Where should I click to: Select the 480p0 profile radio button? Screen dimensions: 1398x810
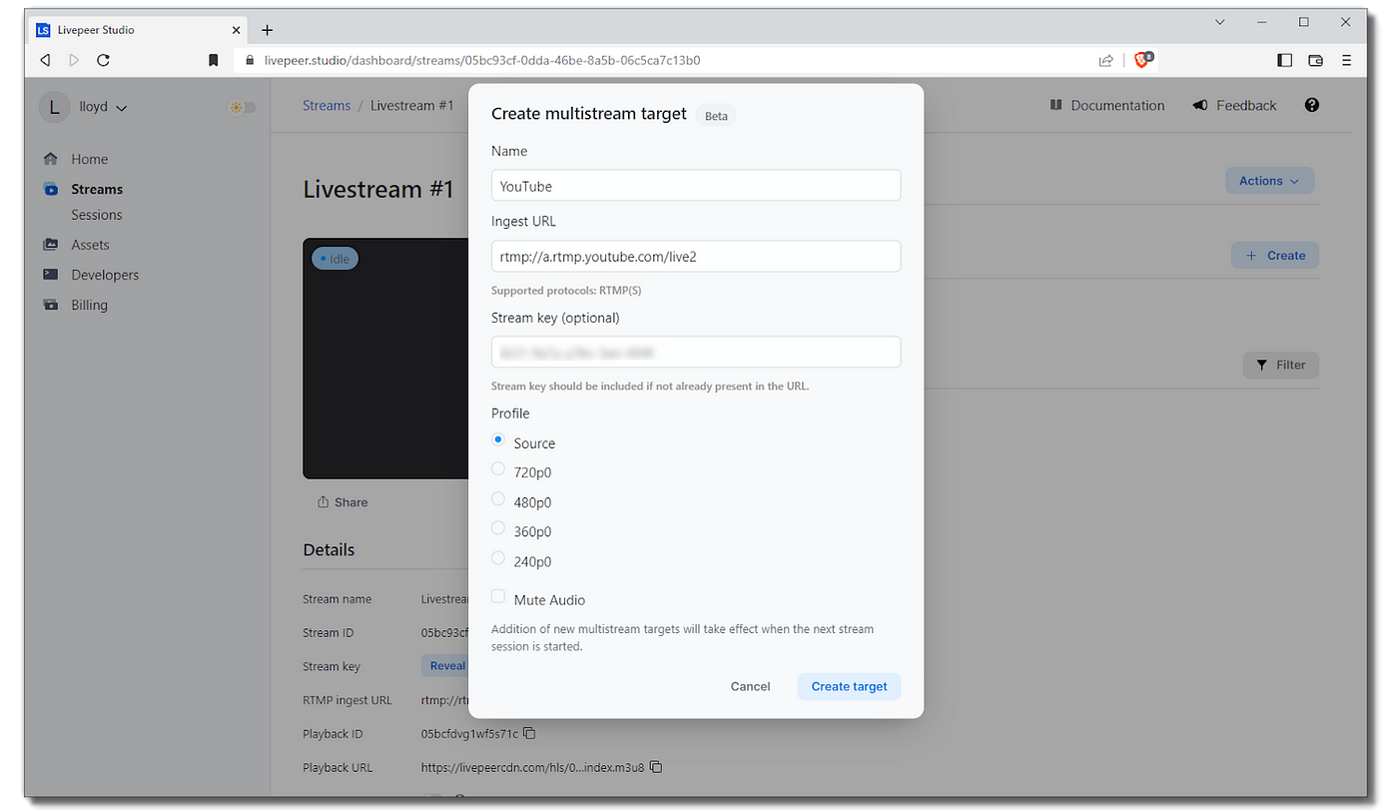pyautogui.click(x=498, y=498)
